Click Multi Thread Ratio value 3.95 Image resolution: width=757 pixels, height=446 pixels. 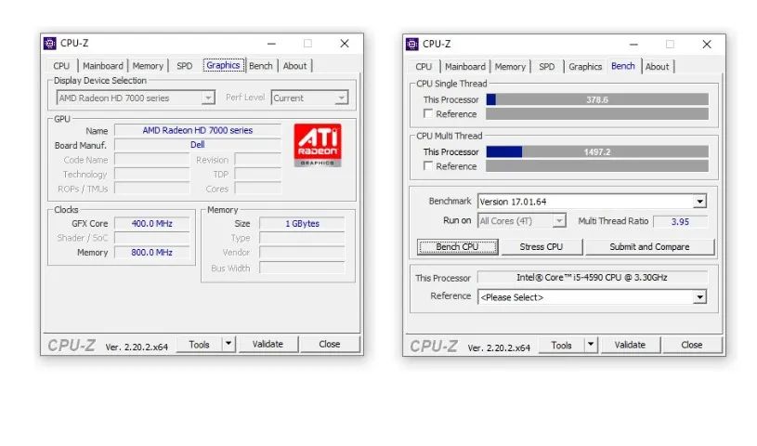680,222
